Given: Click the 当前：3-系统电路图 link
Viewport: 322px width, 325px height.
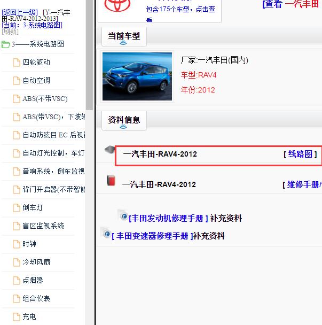Looking at the screenshot, I should (x=32, y=25).
